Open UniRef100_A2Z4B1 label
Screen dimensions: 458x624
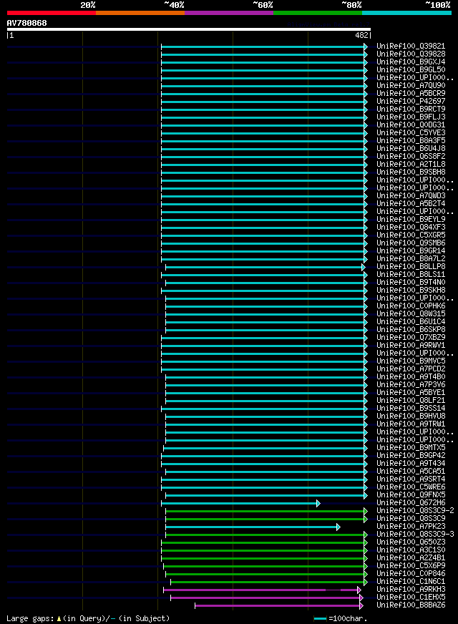411,558
